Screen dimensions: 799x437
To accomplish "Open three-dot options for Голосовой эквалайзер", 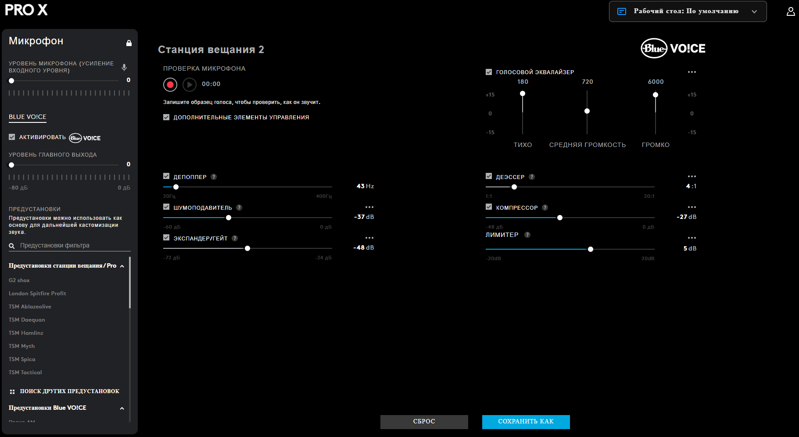I will [692, 72].
